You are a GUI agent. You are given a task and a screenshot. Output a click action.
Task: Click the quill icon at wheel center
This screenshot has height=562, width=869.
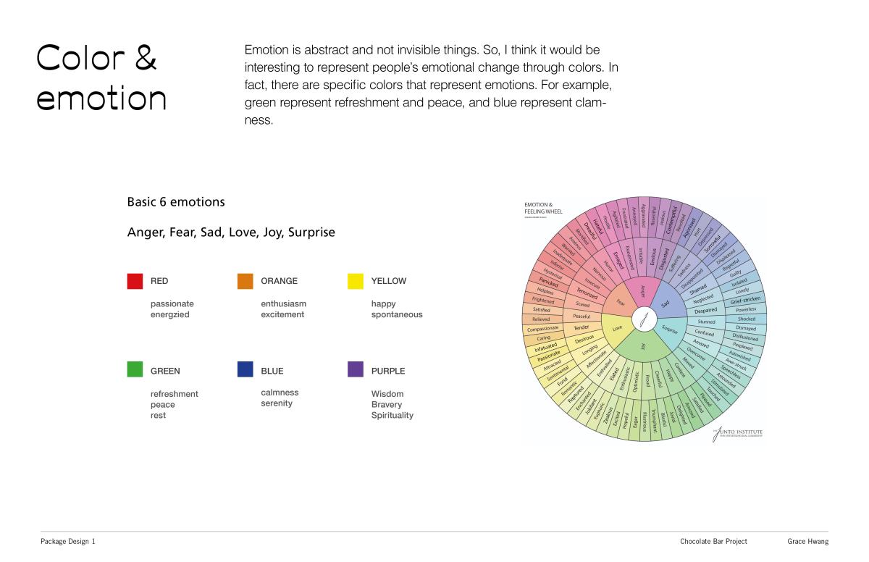click(643, 319)
